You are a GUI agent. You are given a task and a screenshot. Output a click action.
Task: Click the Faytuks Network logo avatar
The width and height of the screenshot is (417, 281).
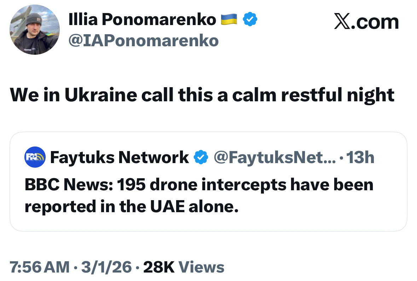point(35,157)
